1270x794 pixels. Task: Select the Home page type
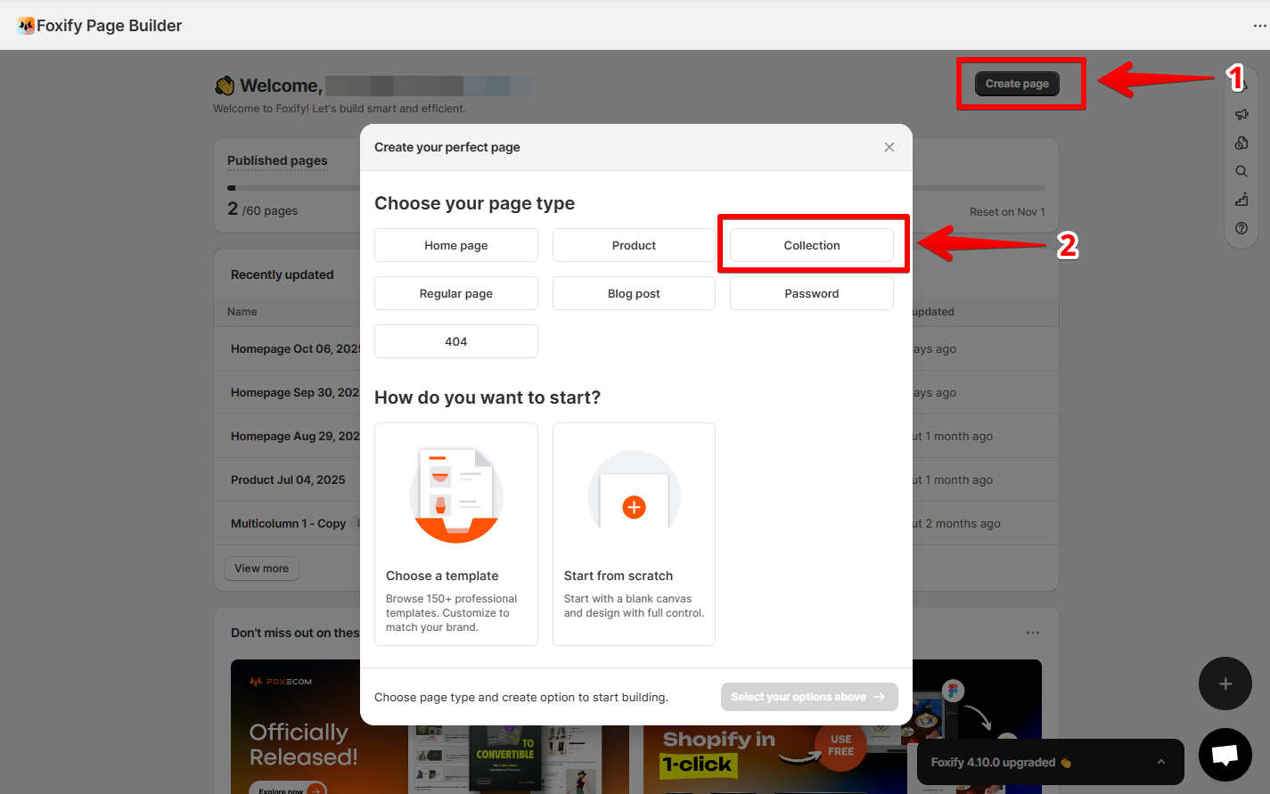pyautogui.click(x=456, y=245)
